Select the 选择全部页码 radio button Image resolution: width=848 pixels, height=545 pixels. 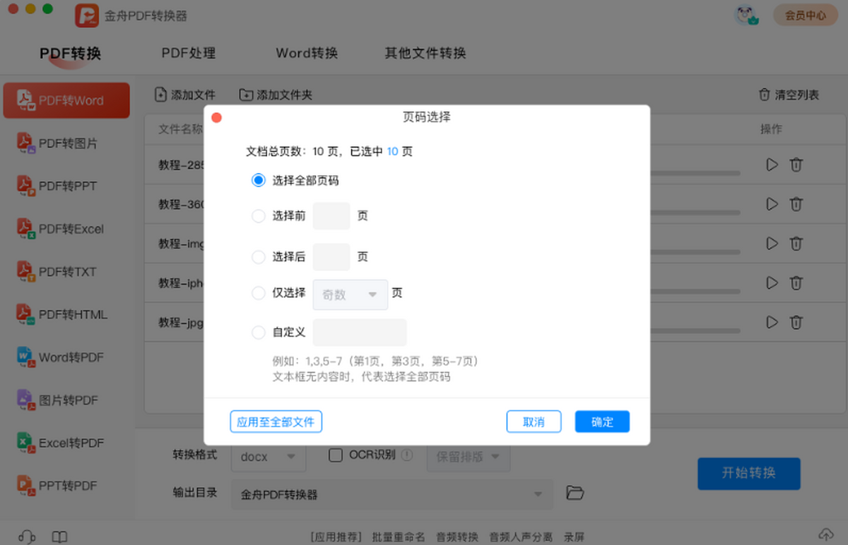pyautogui.click(x=259, y=181)
